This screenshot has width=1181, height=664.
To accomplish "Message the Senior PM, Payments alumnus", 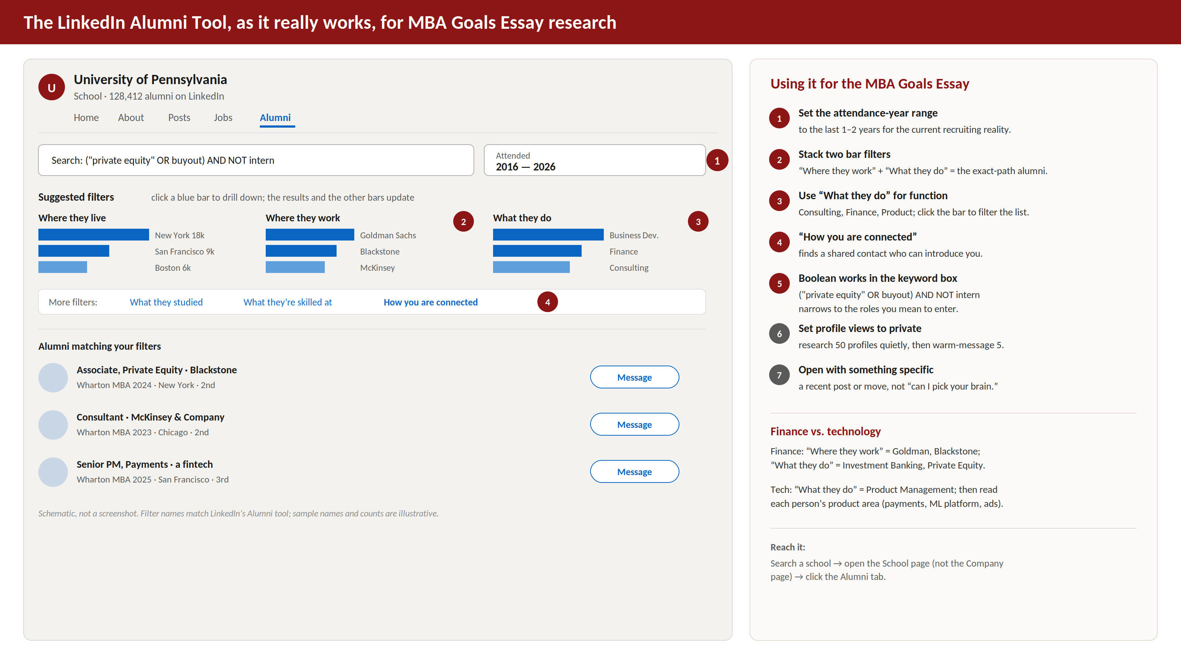I will point(634,471).
